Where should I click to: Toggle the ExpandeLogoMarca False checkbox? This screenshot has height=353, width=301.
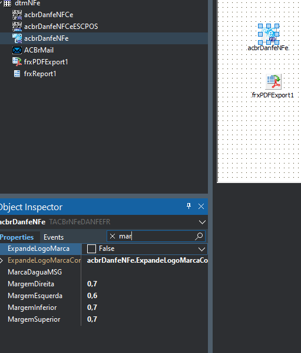pyautogui.click(x=91, y=249)
